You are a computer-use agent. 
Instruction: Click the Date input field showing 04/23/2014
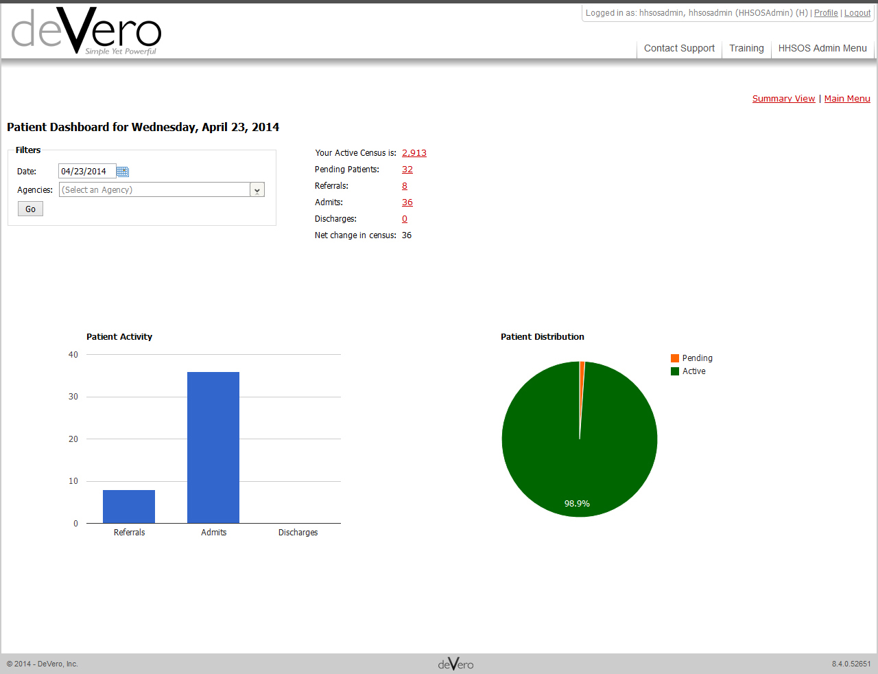(87, 171)
